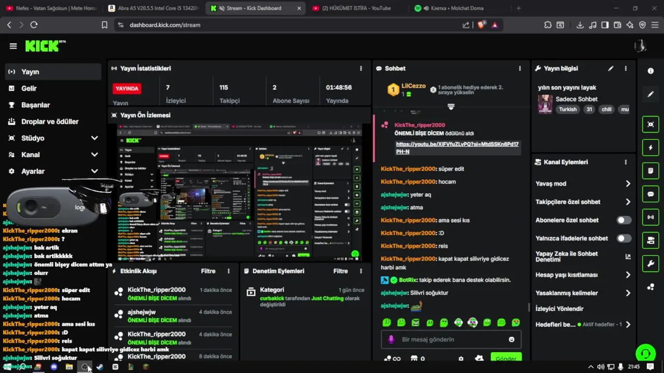The height and width of the screenshot is (373, 664).
Task: Open the hamburger menu beside the Kick logo
Action: click(x=13, y=46)
